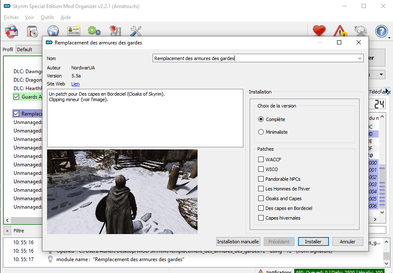Screen dimensions: 393x273
Task: Tick the Des capes en Bordeciel patch
Action: tap(261, 208)
